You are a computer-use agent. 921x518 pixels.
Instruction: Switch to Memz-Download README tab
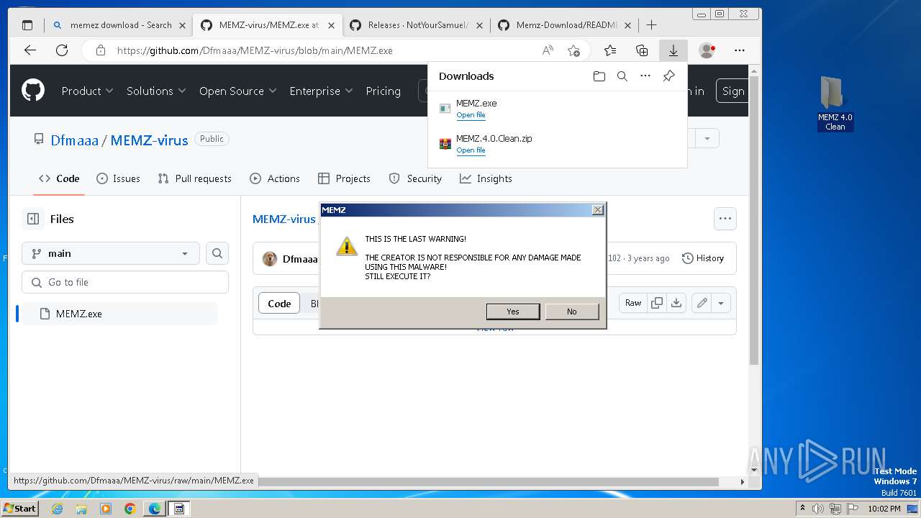pyautogui.click(x=565, y=25)
